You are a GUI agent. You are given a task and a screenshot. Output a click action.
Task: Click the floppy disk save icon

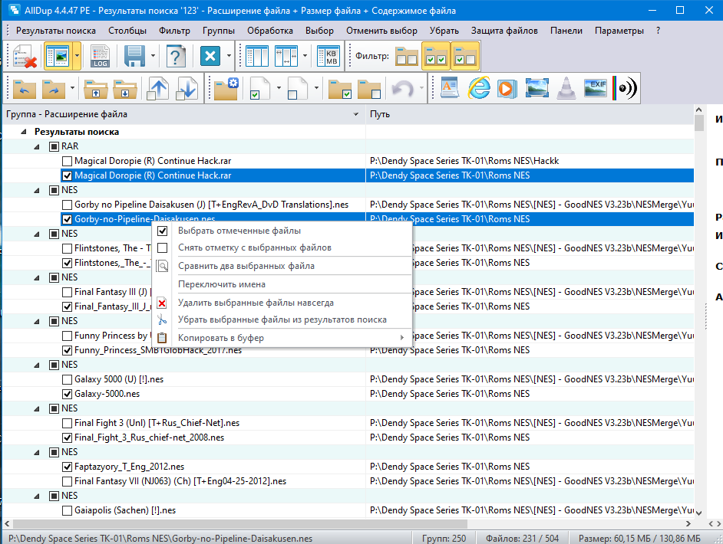[135, 57]
